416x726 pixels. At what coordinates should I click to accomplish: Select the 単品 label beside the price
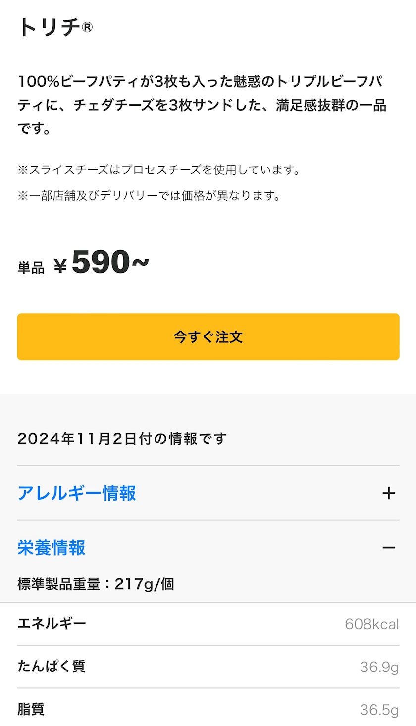[31, 268]
